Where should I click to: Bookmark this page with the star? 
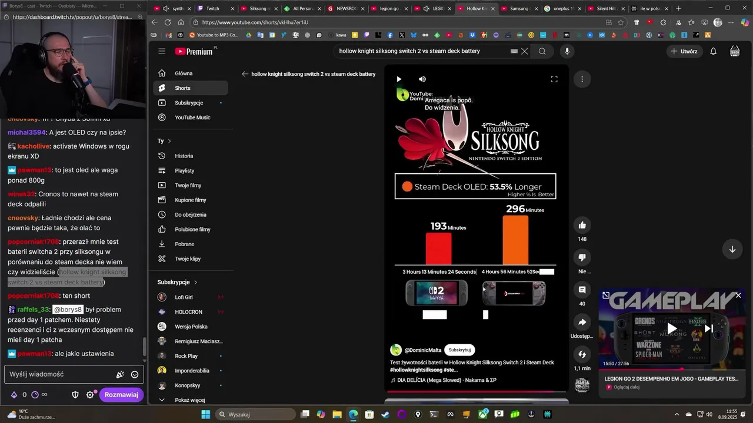tap(621, 22)
